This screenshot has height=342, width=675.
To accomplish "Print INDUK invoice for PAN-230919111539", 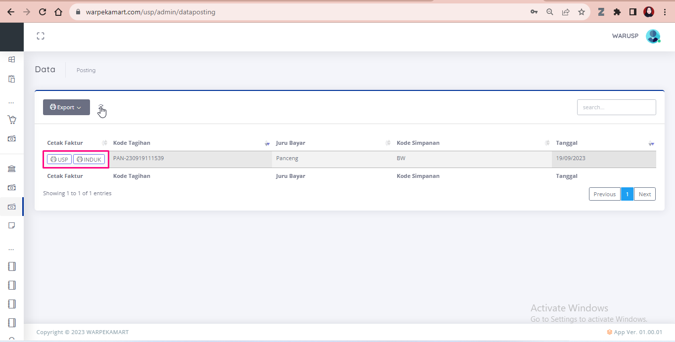I will coord(89,159).
